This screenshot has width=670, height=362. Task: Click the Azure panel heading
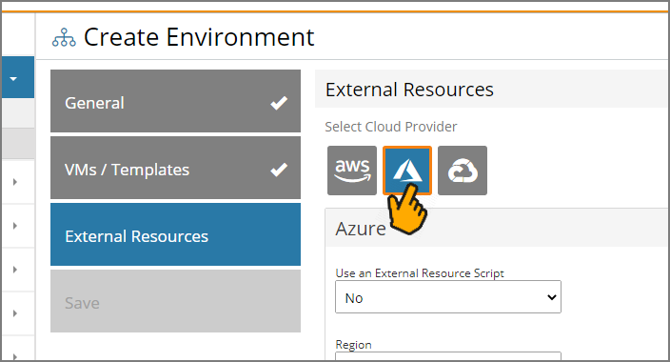point(361,229)
